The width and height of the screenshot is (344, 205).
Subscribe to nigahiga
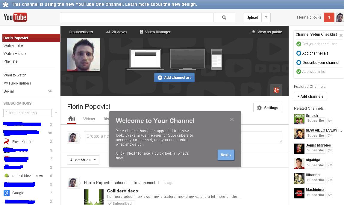tap(316, 165)
